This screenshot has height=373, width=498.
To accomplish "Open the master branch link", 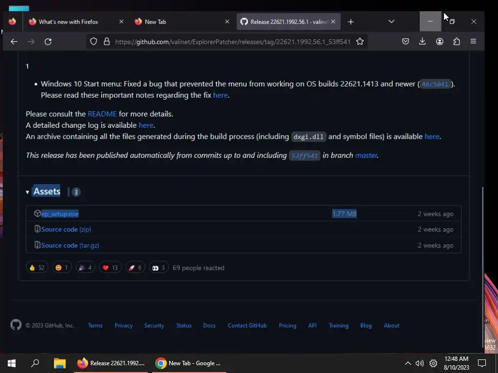I will pyautogui.click(x=366, y=155).
